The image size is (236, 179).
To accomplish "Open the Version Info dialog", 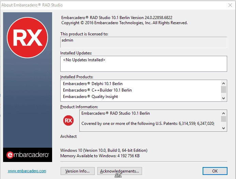I will tap(78, 171).
